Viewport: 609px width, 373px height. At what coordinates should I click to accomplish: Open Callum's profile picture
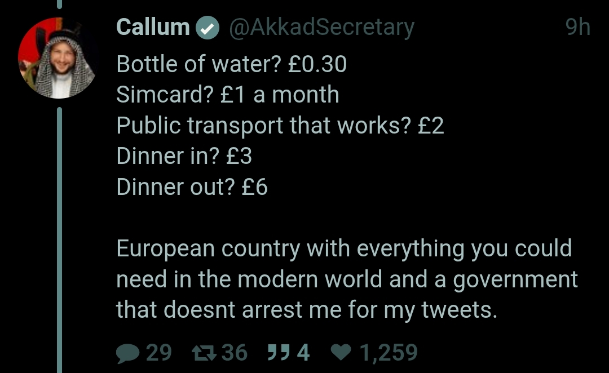(x=58, y=58)
